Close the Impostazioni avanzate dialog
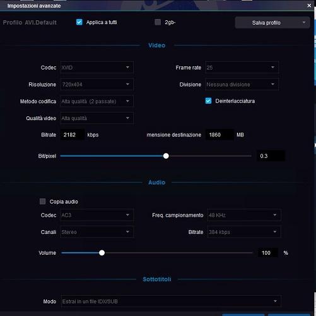 [309, 6]
